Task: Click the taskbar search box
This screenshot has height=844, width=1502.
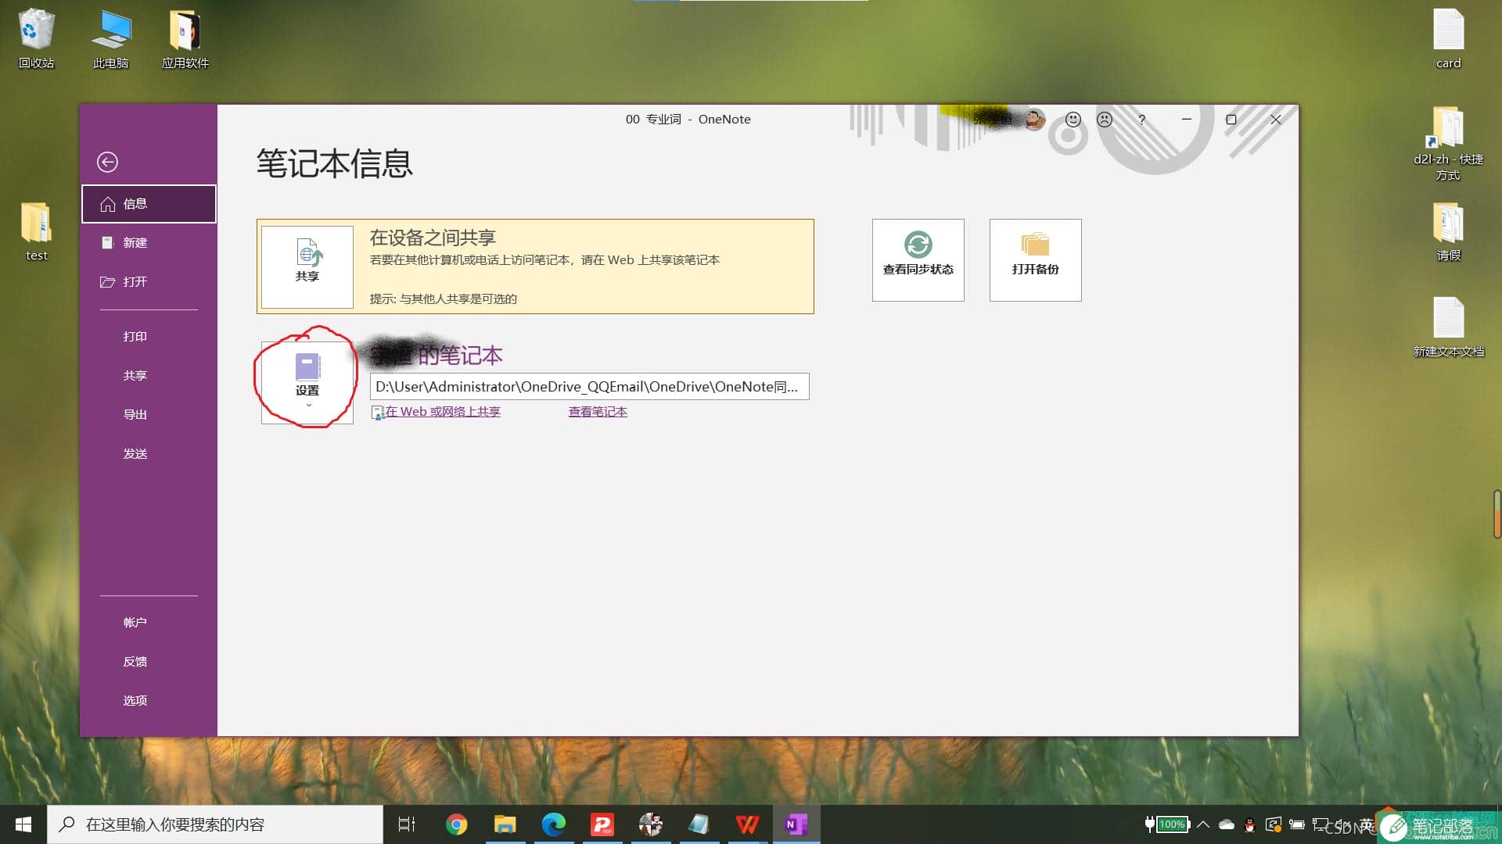Action: (x=215, y=824)
